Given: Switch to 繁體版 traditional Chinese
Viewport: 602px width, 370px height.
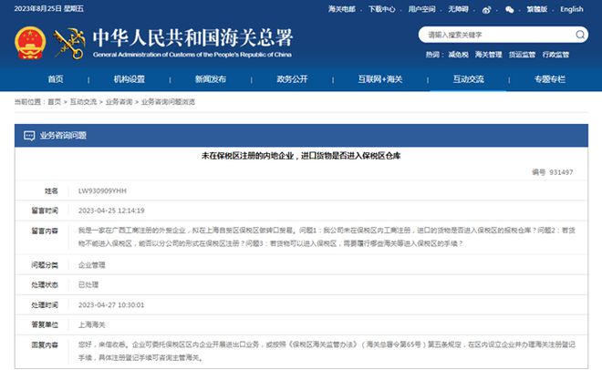Looking at the screenshot, I should (536, 9).
